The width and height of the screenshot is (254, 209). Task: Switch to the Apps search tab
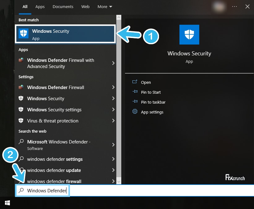[40, 6]
